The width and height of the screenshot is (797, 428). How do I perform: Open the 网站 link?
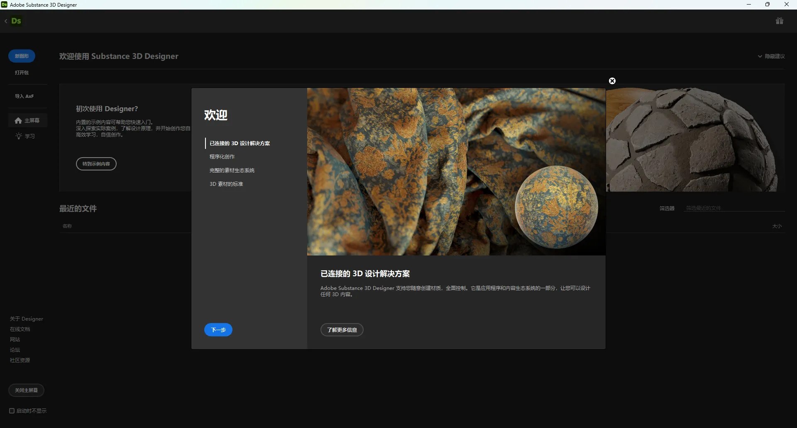point(15,340)
